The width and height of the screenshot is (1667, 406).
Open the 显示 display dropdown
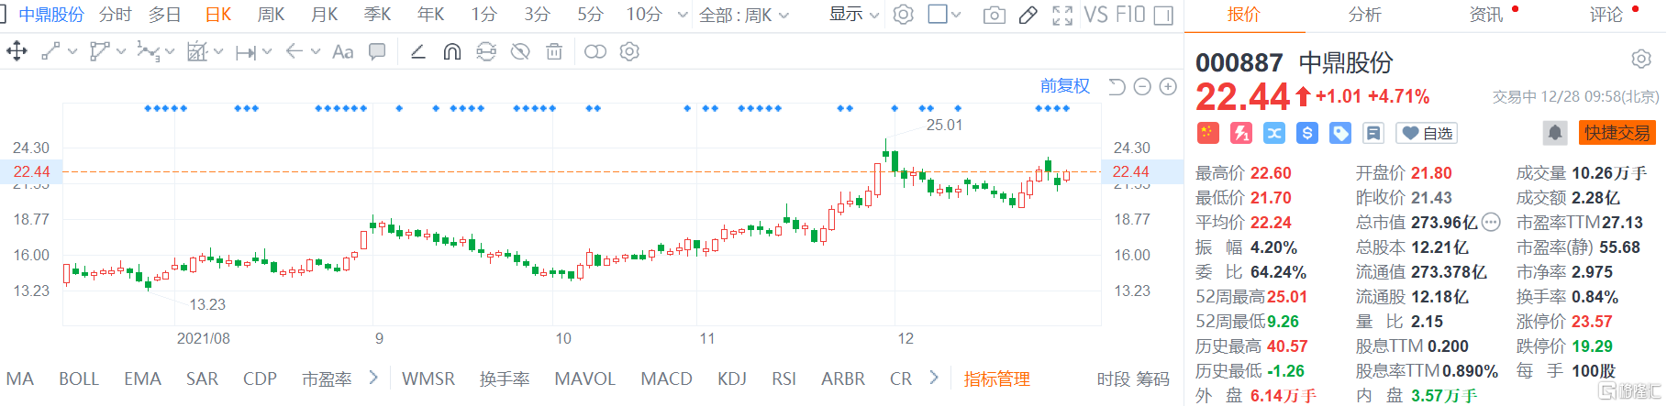[x=854, y=15]
